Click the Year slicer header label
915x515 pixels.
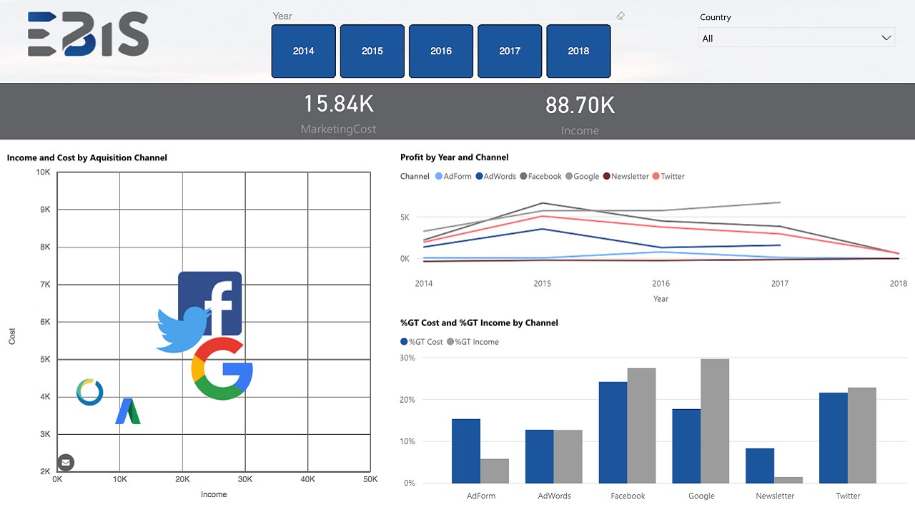(x=282, y=16)
